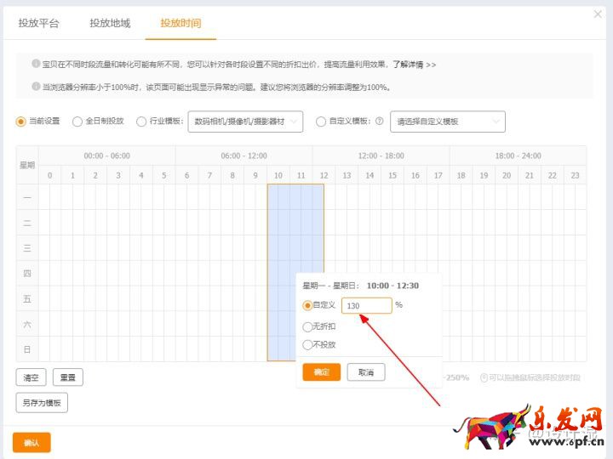Screen dimensions: 613x459
Task: Click the 另存为模板 button
Action: (42, 403)
